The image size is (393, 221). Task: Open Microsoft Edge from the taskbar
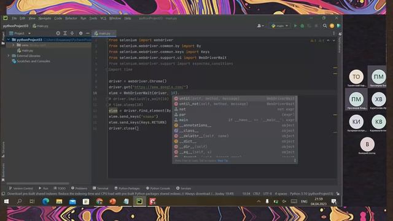[45, 201]
